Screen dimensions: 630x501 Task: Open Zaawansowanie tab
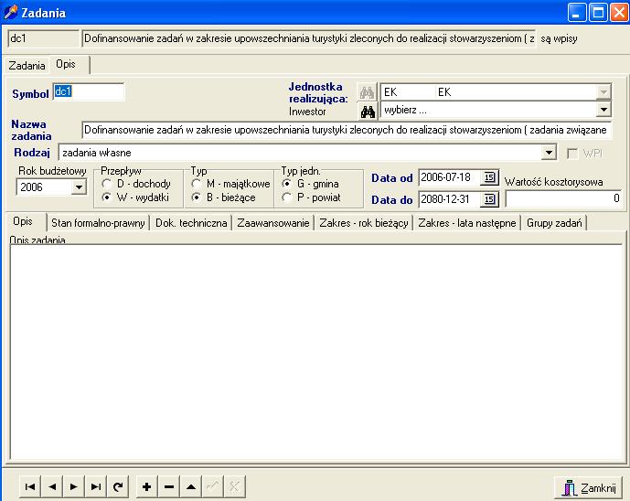click(x=273, y=222)
